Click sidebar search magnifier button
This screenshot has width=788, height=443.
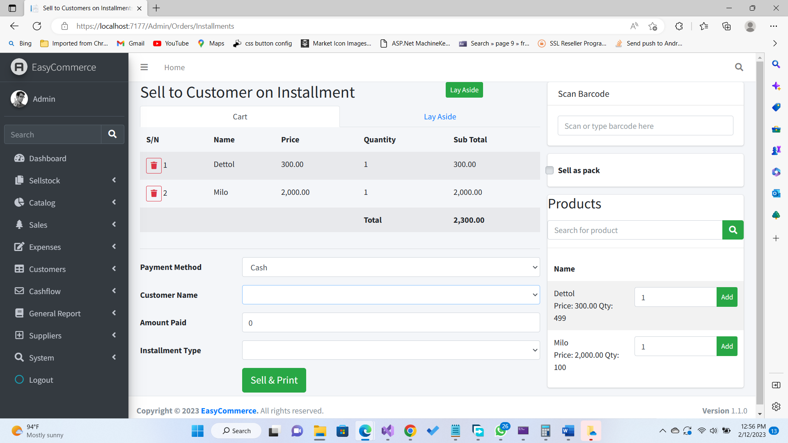[x=112, y=134]
